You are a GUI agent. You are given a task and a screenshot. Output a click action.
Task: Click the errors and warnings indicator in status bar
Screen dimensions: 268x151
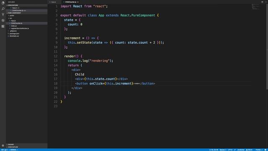(x=5, y=150)
